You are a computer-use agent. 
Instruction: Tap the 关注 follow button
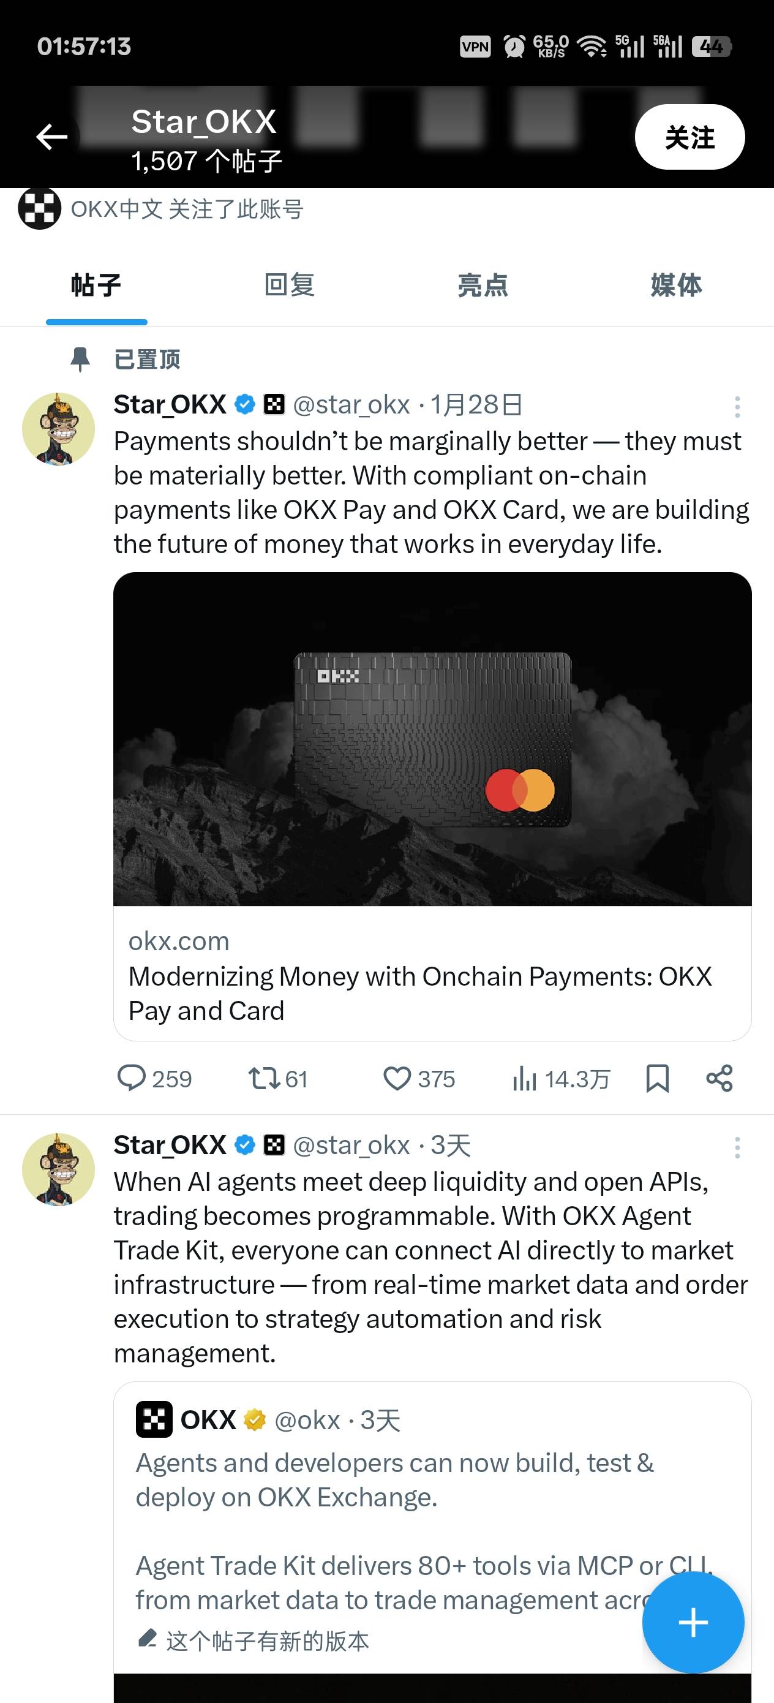(x=689, y=137)
